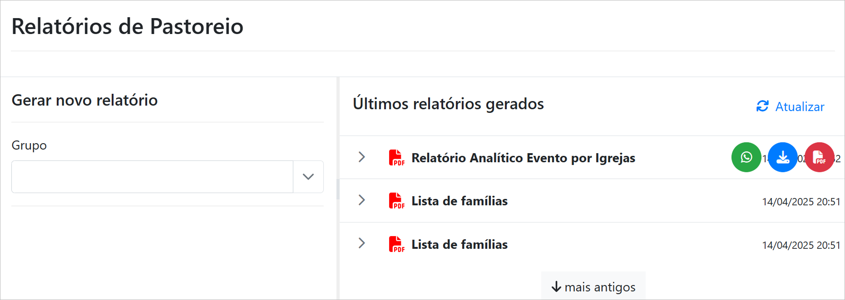Click the down arrow icon before mais antigos
845x300 pixels.
click(556, 287)
